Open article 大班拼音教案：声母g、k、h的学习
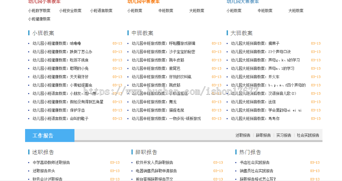The height and width of the screenshot is (181, 342). 266,60
